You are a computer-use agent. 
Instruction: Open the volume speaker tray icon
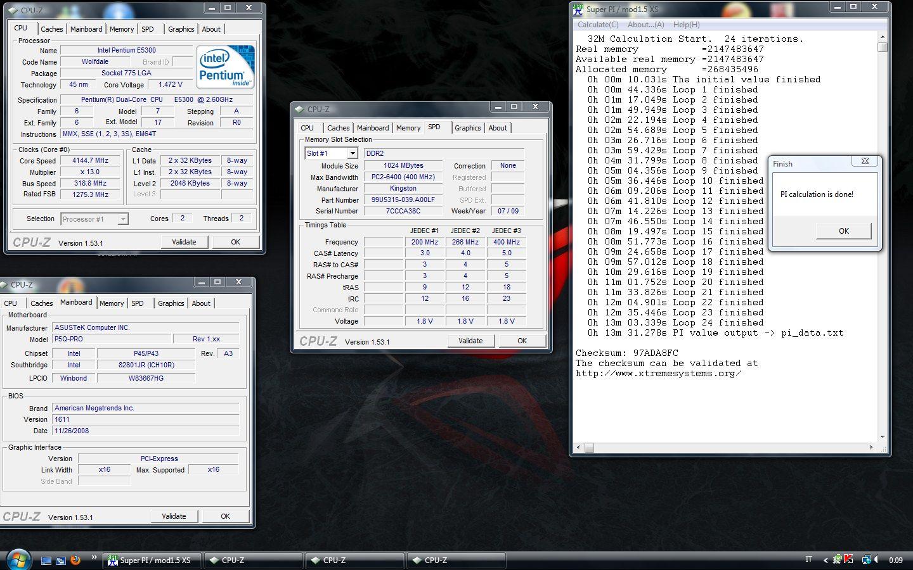click(876, 560)
